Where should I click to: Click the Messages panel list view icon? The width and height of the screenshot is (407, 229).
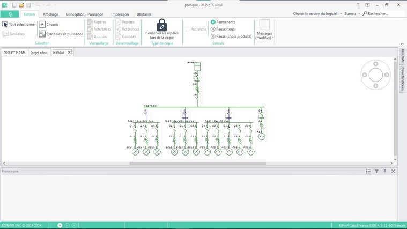[368, 171]
